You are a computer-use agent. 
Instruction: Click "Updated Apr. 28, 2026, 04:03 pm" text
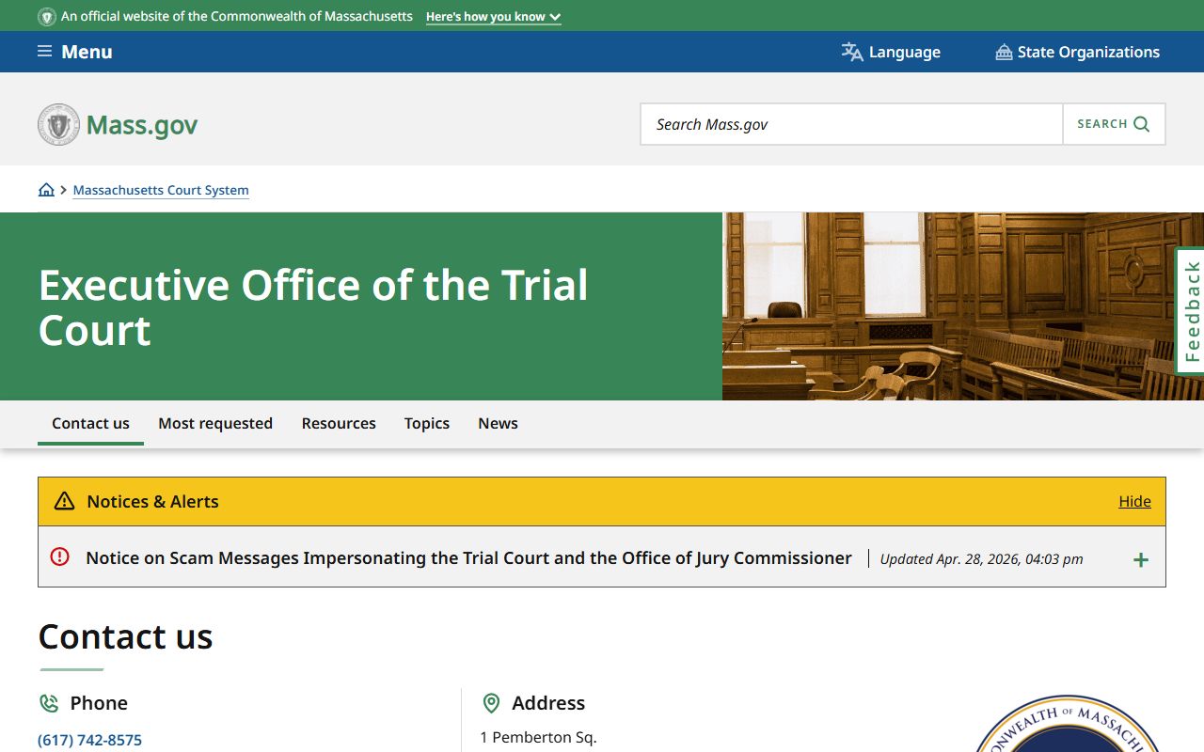(981, 559)
